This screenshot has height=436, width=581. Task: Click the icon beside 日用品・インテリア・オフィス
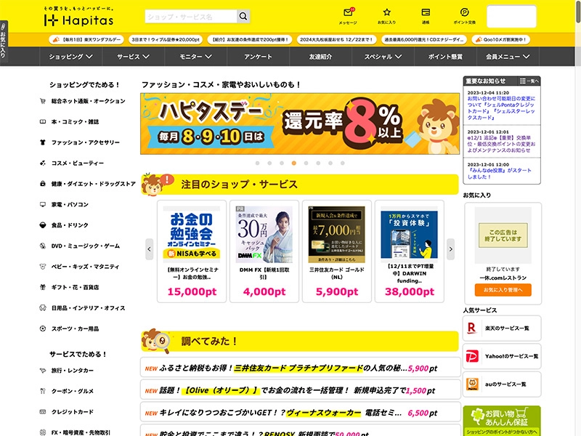[x=43, y=308]
